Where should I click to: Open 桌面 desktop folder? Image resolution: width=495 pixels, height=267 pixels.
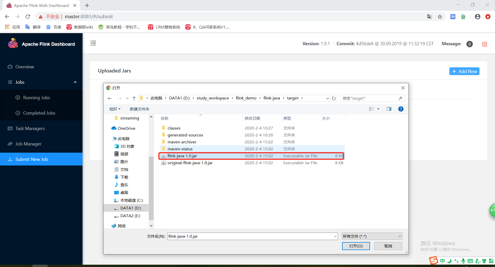click(x=124, y=192)
